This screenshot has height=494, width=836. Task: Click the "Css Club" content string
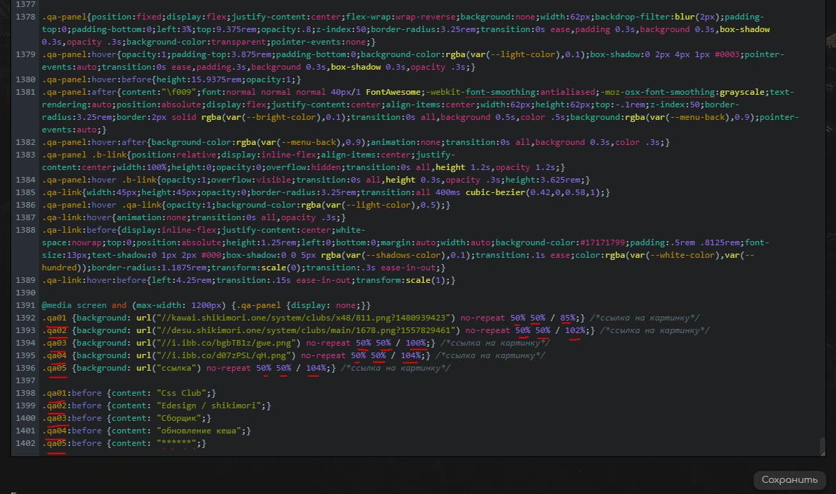click(181, 393)
